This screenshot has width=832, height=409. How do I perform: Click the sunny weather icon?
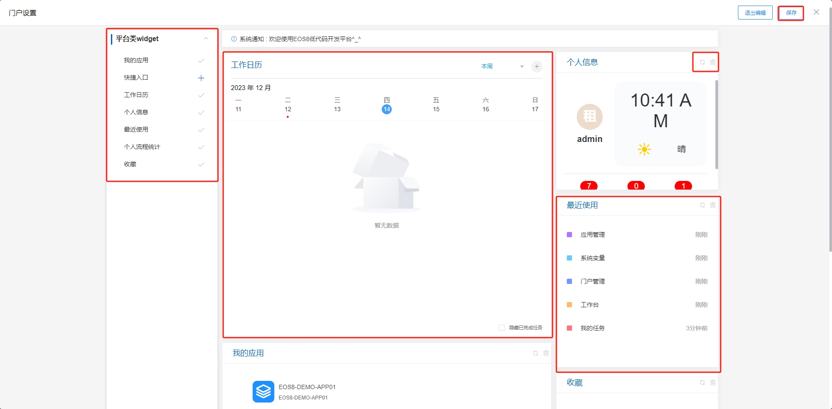pos(644,149)
